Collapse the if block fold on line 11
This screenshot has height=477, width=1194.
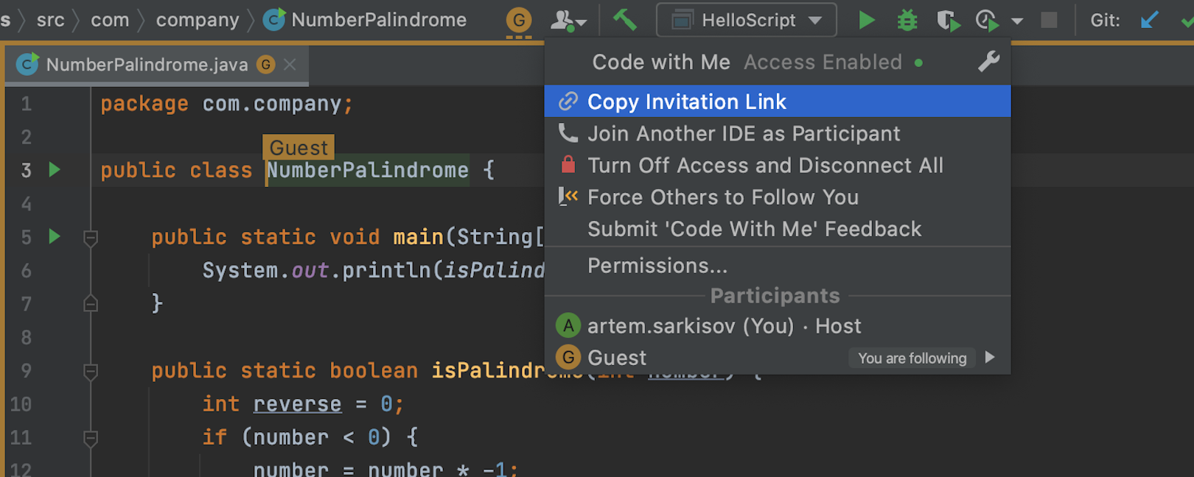point(91,439)
